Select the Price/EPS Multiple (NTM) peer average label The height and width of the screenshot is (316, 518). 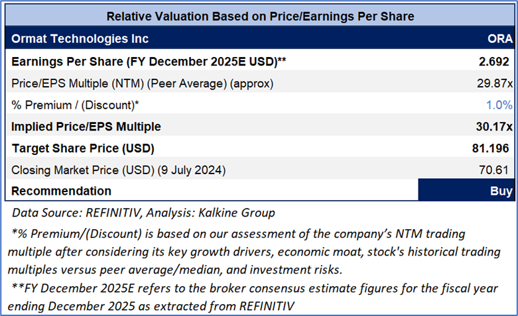(x=142, y=83)
